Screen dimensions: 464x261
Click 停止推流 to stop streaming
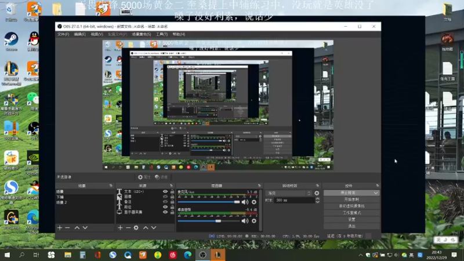[348, 193]
